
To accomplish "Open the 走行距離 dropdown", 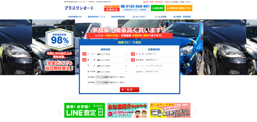I will [x=112, y=72].
